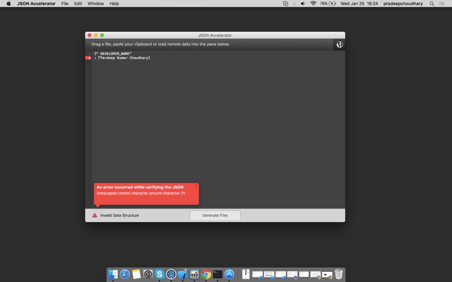Click the Generate Files button
Screen dimensions: 452x282
point(215,215)
